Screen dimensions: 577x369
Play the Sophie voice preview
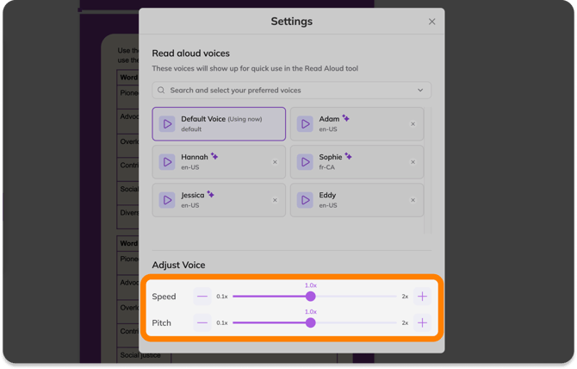(305, 162)
